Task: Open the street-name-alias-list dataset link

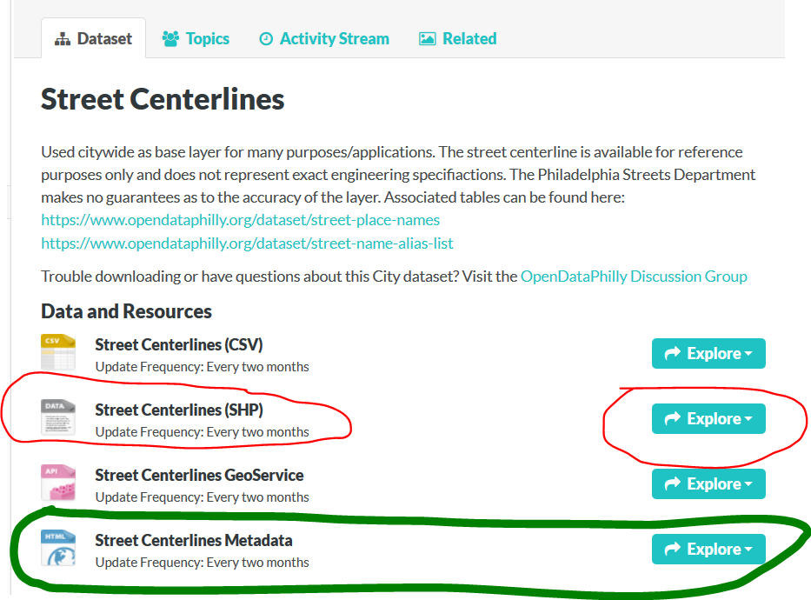Action: (x=247, y=243)
